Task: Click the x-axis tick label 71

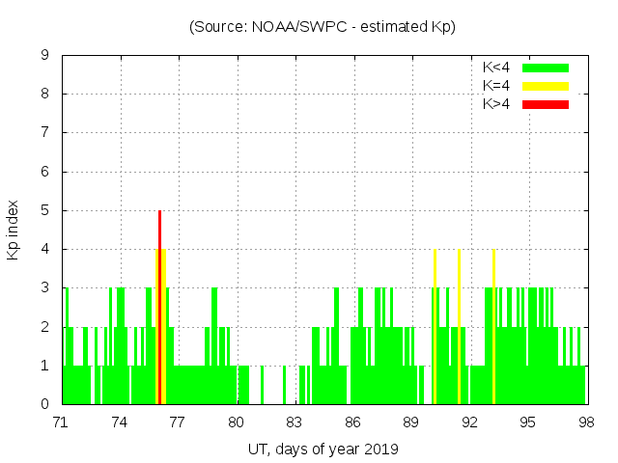Action: pos(61,422)
